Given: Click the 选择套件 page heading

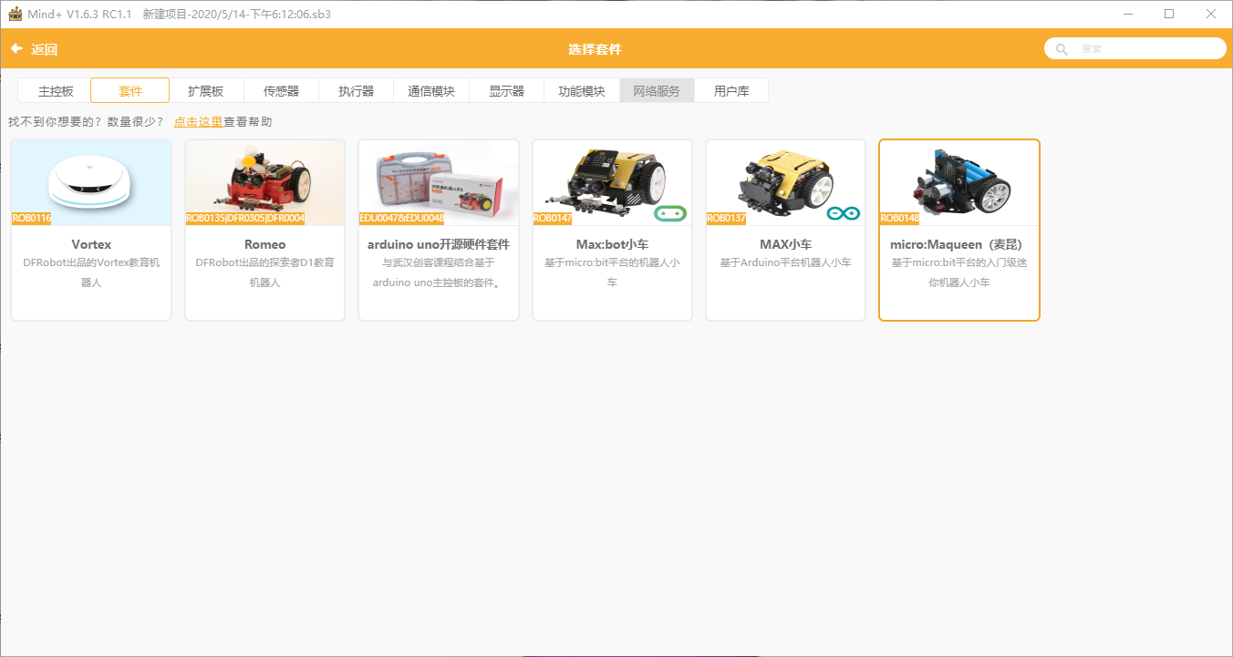Looking at the screenshot, I should pos(595,49).
